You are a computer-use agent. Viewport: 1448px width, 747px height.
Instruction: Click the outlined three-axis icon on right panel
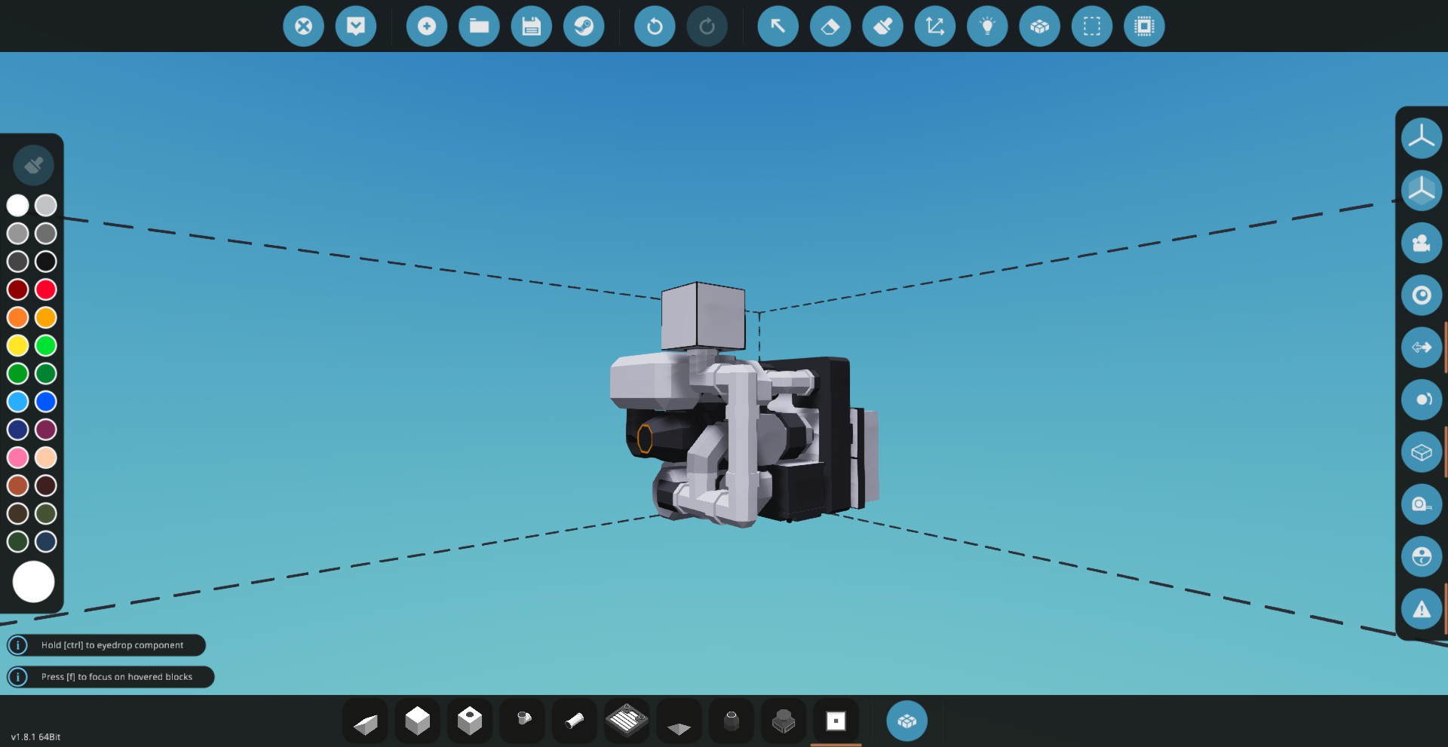(1422, 138)
